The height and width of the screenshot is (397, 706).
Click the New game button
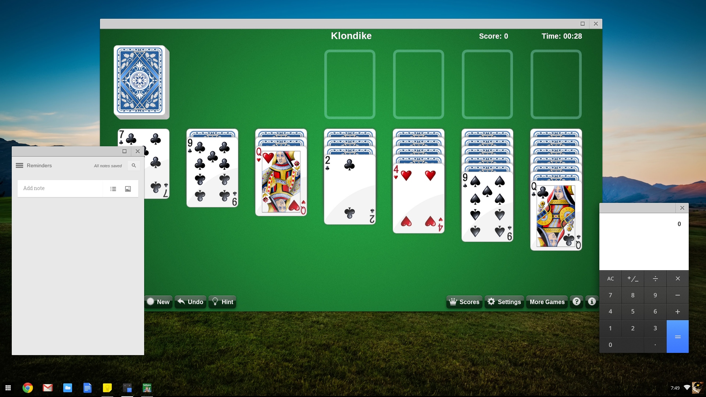tap(158, 301)
